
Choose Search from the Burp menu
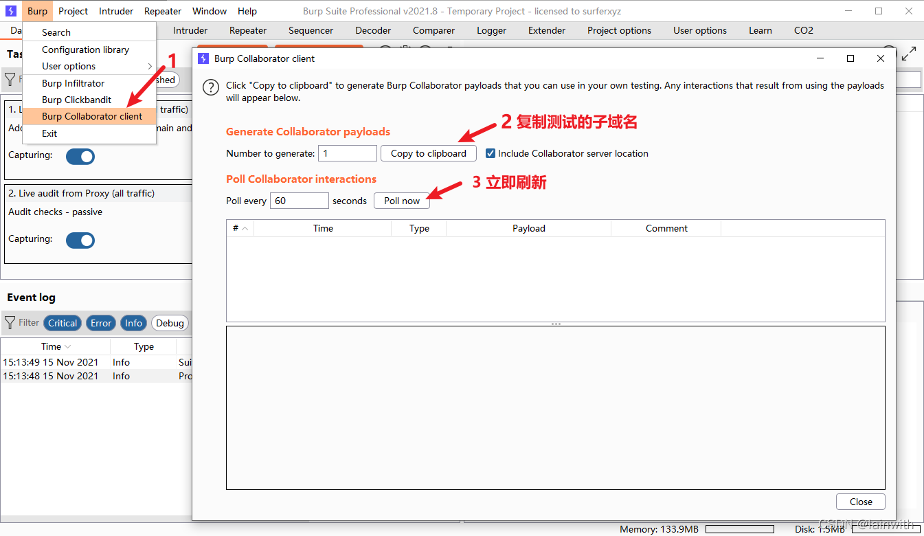(x=89, y=32)
